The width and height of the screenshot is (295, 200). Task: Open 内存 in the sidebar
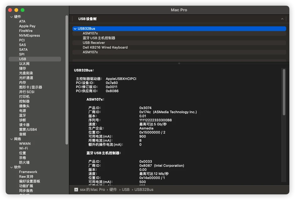point(22,82)
